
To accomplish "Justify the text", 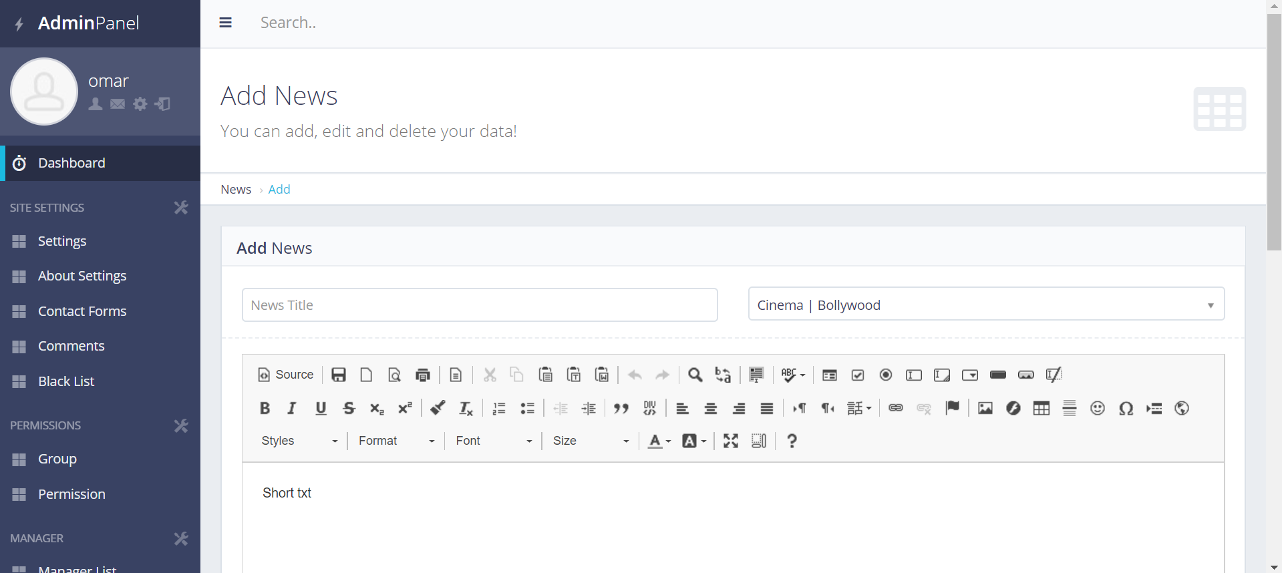I will [x=766, y=408].
